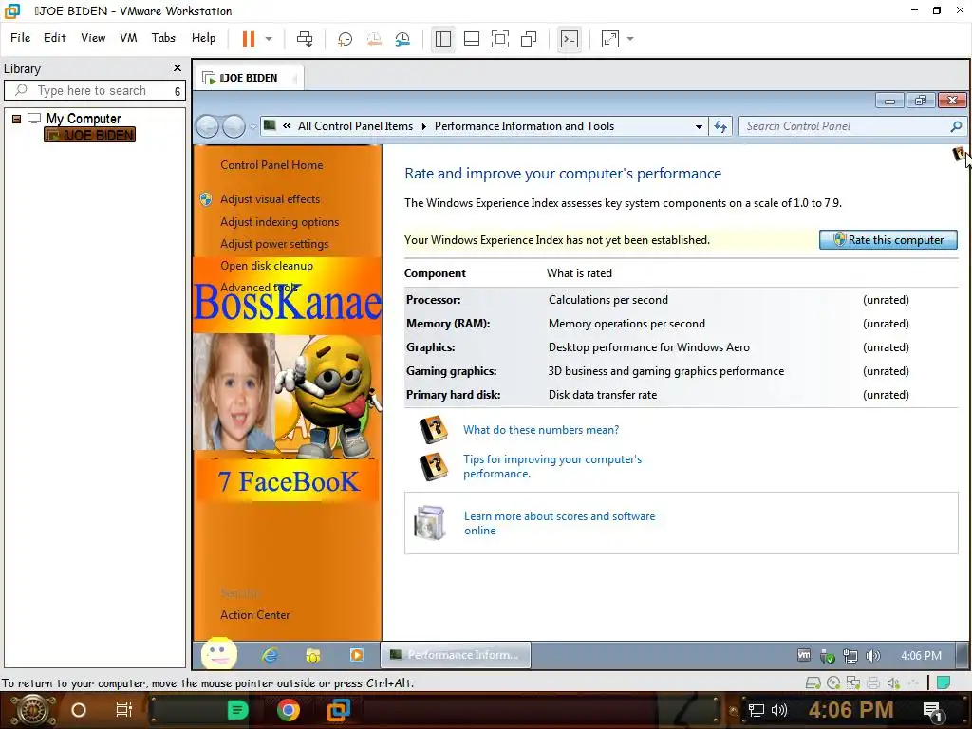Click the guest network tray icon
This screenshot has width=972, height=729.
tap(850, 656)
